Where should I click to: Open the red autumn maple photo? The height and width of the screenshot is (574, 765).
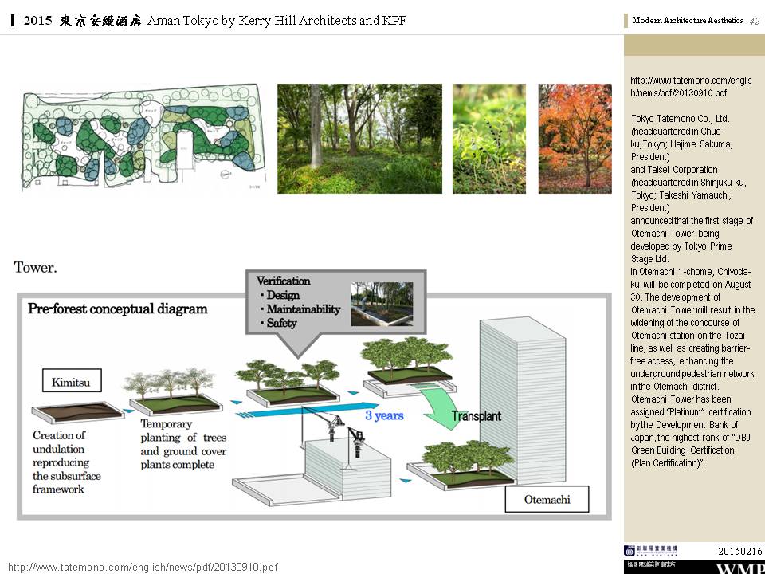pyautogui.click(x=575, y=139)
